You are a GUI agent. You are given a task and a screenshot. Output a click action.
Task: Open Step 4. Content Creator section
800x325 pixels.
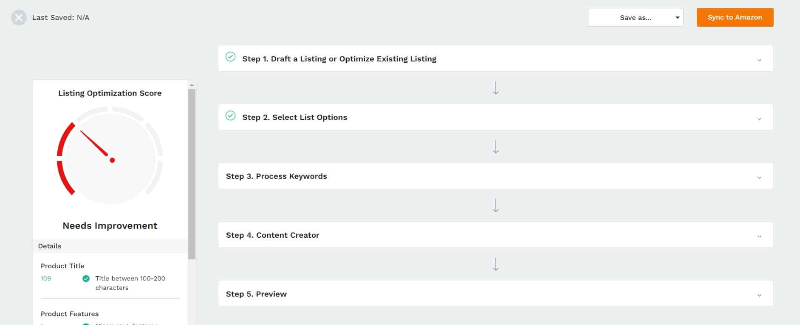[495, 235]
